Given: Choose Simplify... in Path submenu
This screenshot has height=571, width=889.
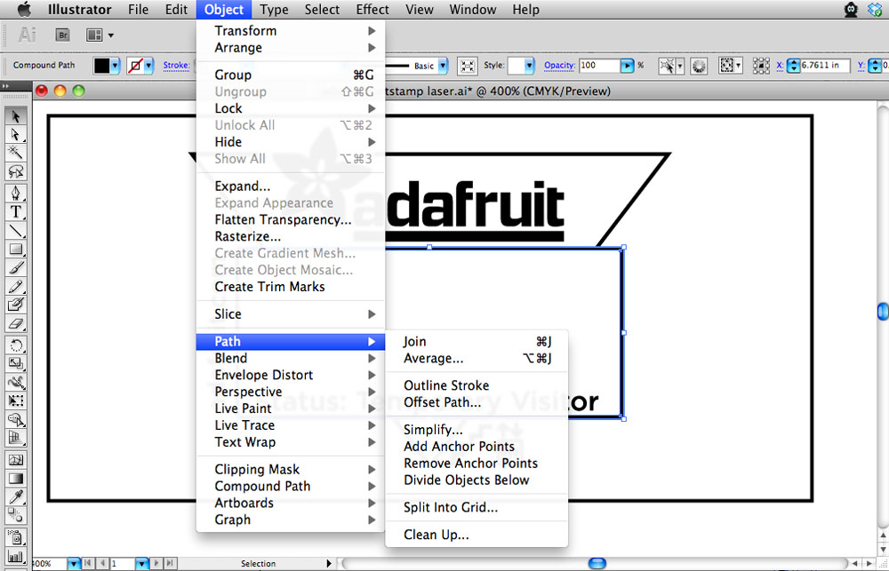Looking at the screenshot, I should click(477, 430).
